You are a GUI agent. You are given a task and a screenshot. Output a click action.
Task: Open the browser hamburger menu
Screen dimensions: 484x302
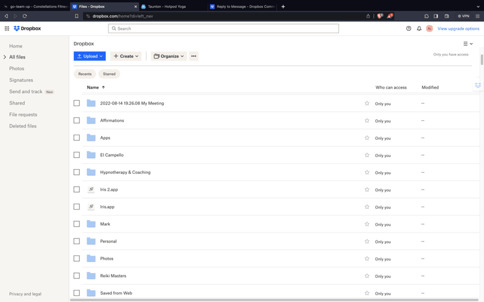click(477, 16)
